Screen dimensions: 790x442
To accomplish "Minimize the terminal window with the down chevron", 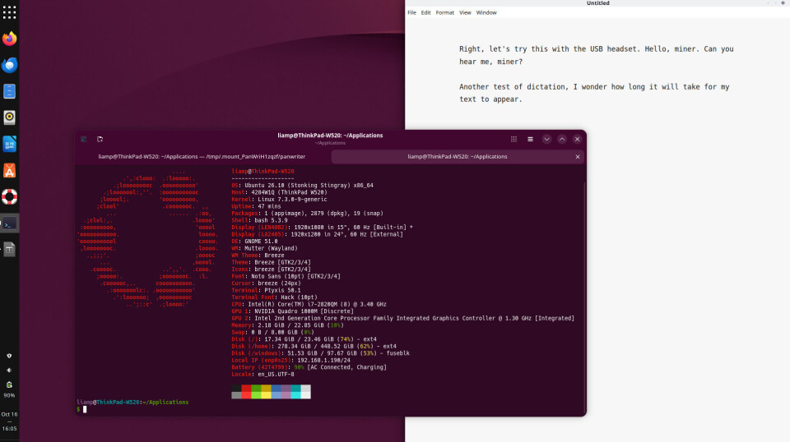I will pyautogui.click(x=546, y=140).
